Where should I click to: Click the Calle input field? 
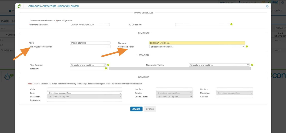click(85, 89)
